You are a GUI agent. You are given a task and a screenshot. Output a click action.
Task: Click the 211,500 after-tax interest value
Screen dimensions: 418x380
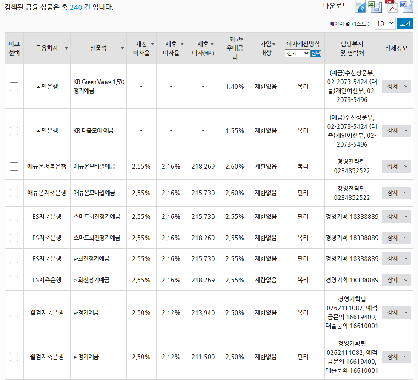point(203,357)
